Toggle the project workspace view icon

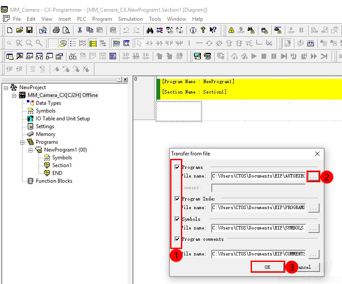click(10, 56)
